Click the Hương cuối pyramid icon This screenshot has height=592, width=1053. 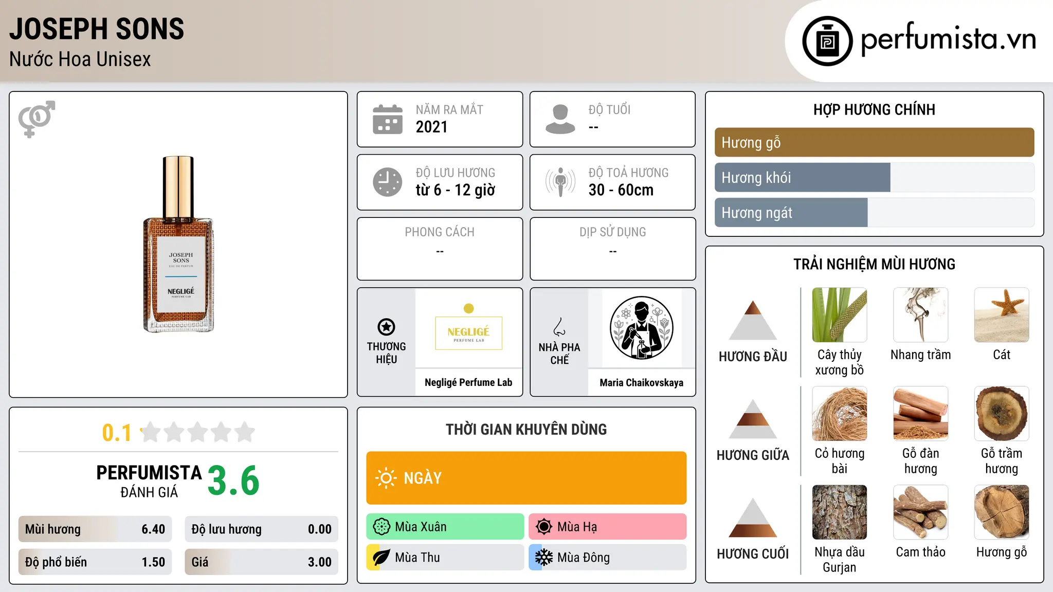click(x=753, y=517)
